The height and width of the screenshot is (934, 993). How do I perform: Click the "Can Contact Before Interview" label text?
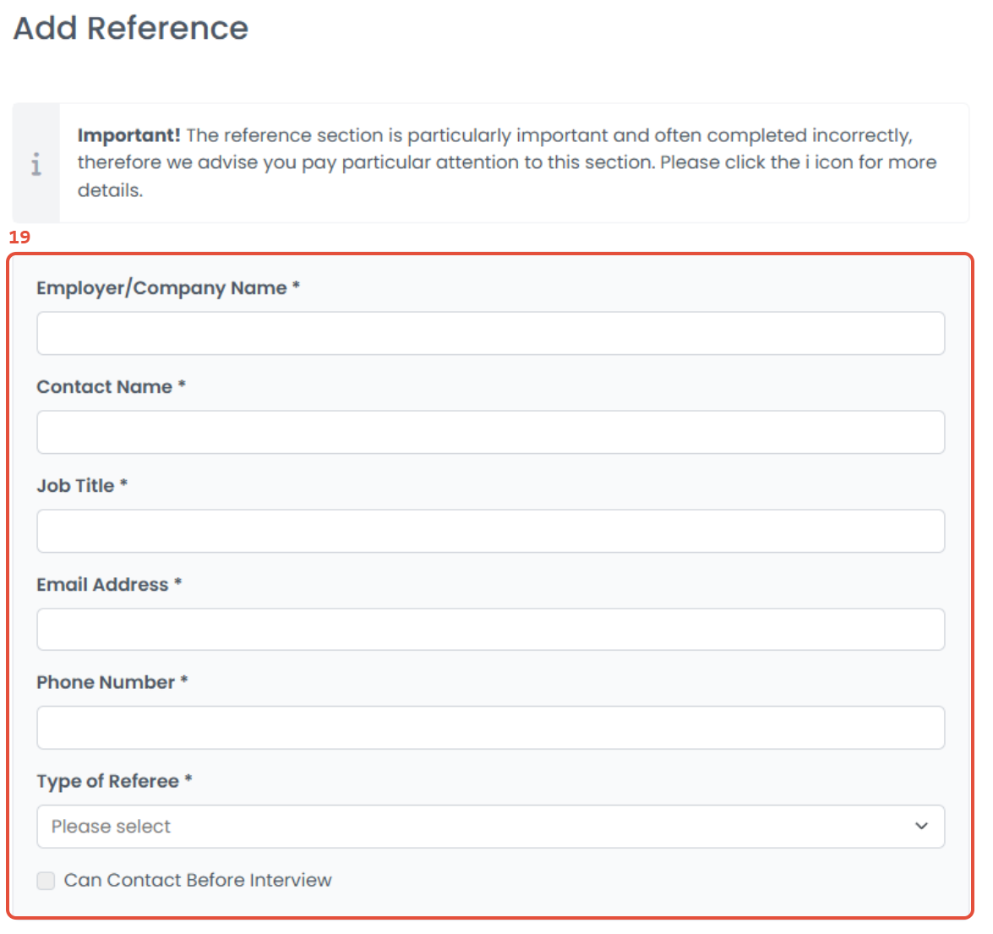click(198, 881)
